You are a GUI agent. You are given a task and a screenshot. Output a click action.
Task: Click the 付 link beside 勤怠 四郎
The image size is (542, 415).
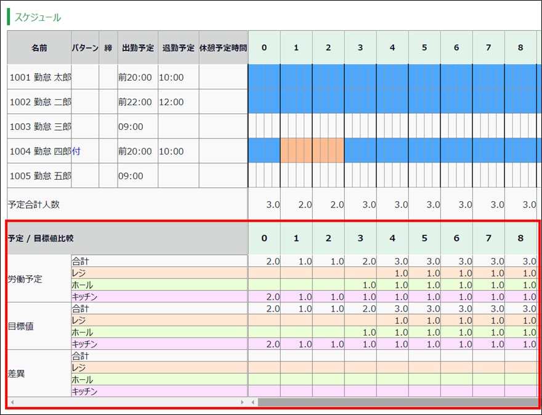(x=76, y=151)
